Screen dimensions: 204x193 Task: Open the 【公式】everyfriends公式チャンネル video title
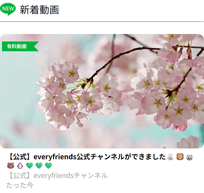point(87,157)
